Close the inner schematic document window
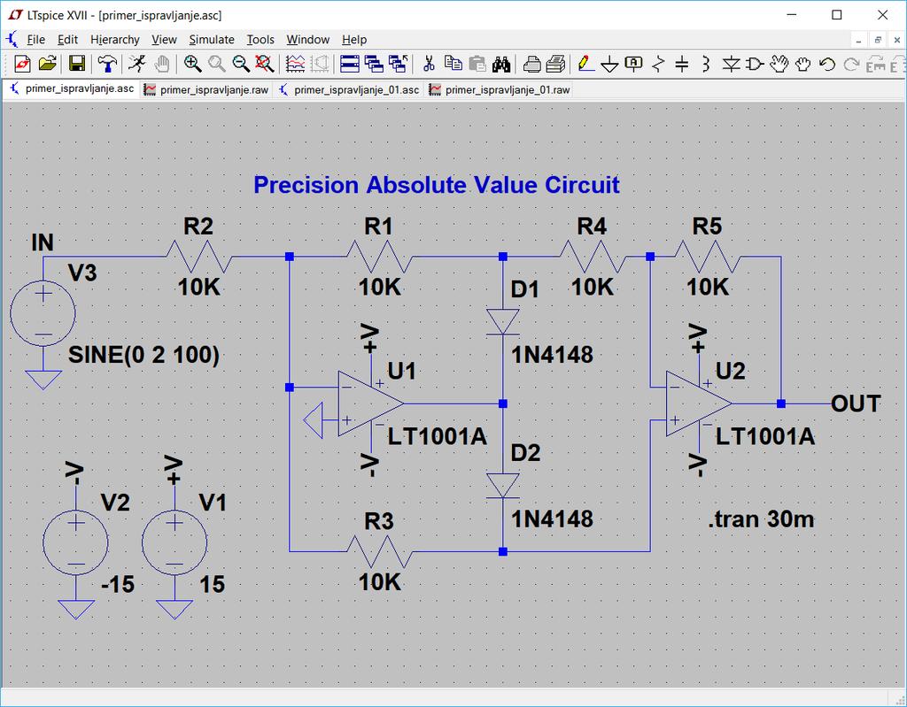Screen dimensions: 907x707 click(896, 40)
